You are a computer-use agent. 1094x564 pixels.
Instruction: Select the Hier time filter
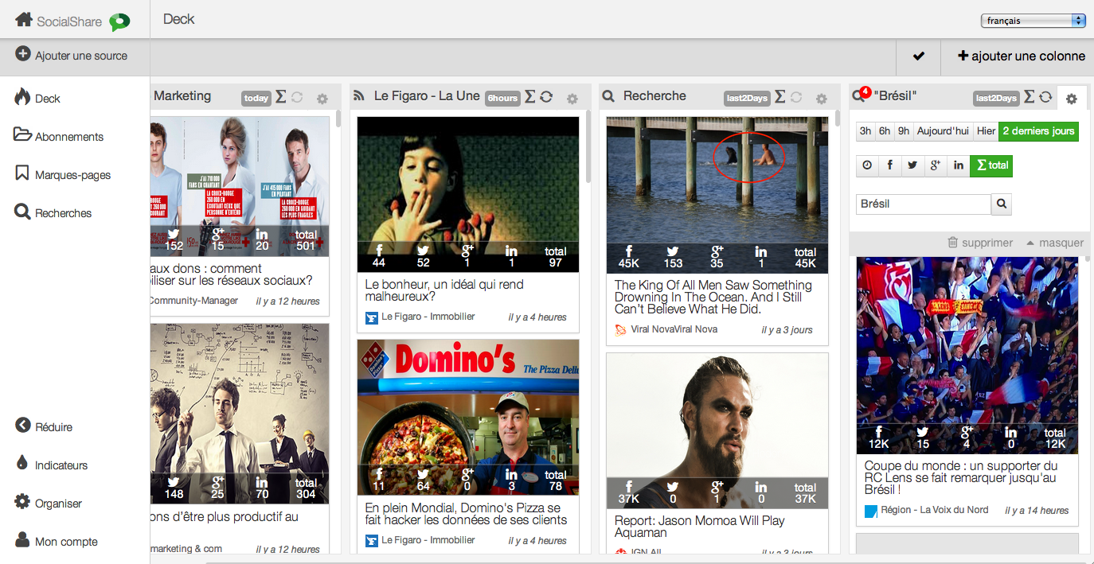(986, 131)
